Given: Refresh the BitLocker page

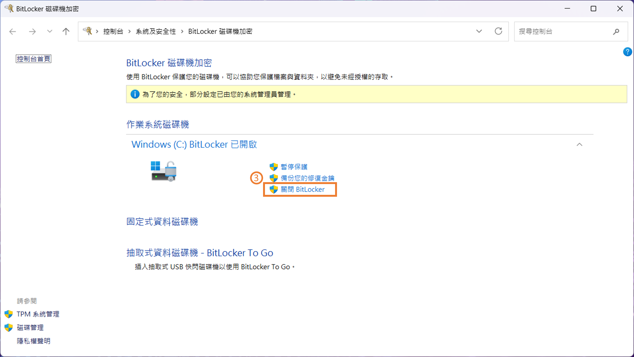Looking at the screenshot, I should pyautogui.click(x=498, y=31).
